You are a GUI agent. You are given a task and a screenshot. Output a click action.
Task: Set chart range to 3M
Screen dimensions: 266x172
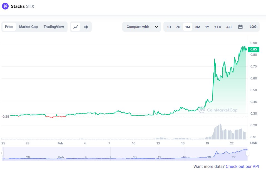[197, 27]
